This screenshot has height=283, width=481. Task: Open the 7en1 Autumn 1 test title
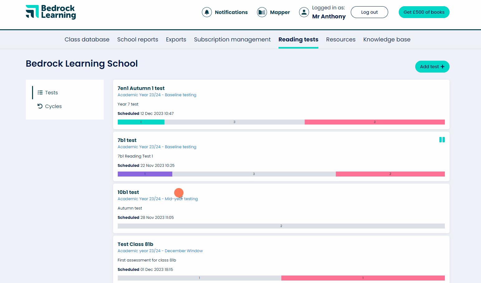coord(141,88)
